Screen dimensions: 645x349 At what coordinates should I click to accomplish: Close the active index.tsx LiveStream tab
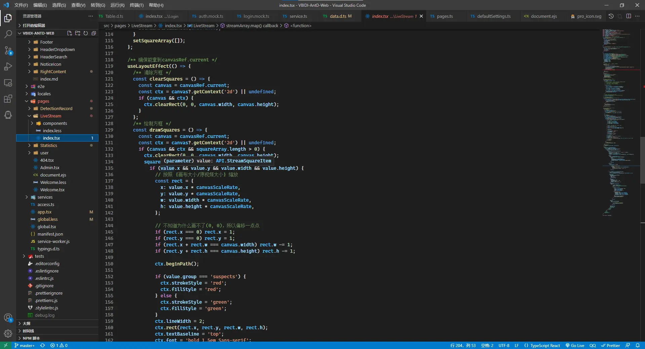421,16
